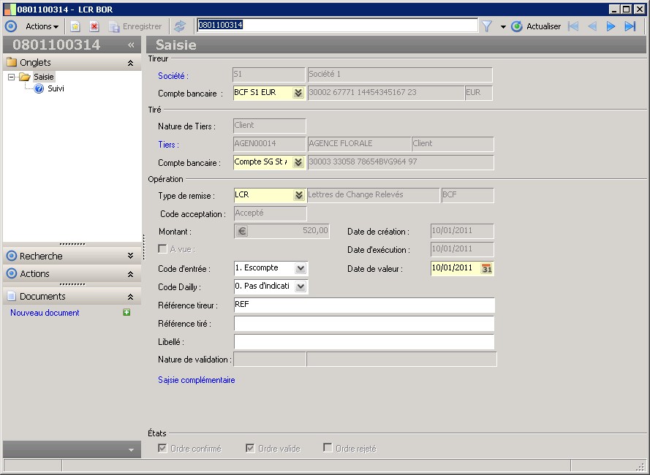Click the Date de création field
650x475 pixels.
462,231
